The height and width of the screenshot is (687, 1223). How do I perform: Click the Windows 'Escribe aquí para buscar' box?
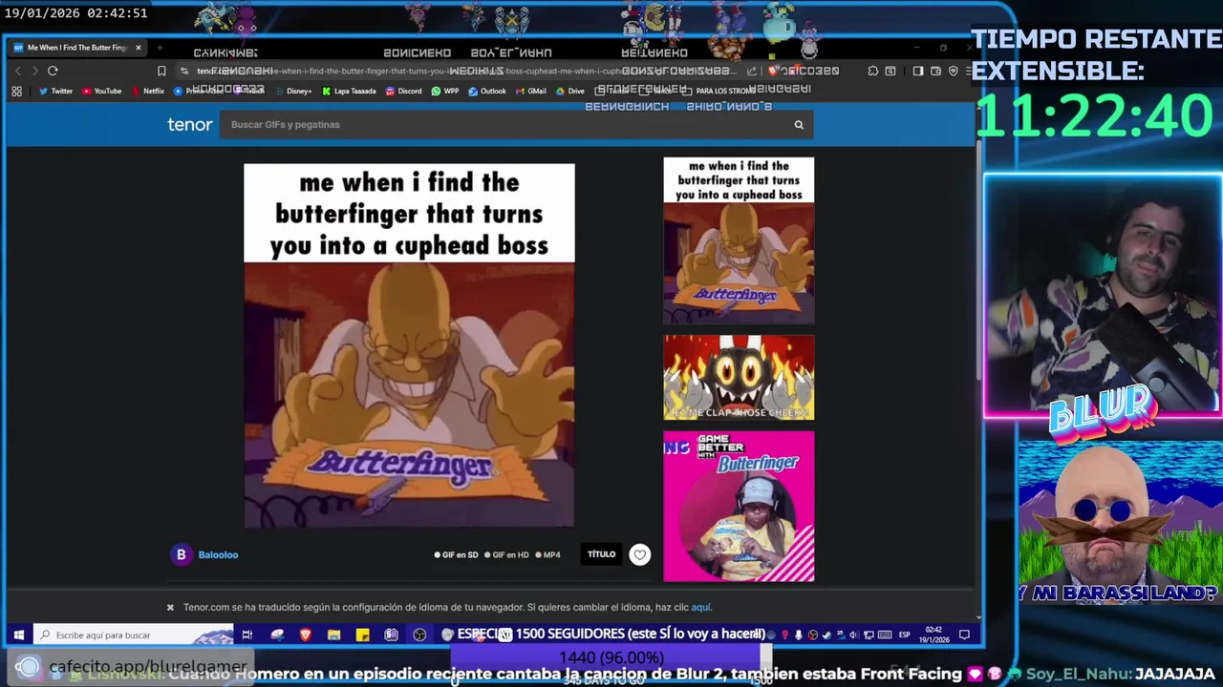click(x=134, y=635)
